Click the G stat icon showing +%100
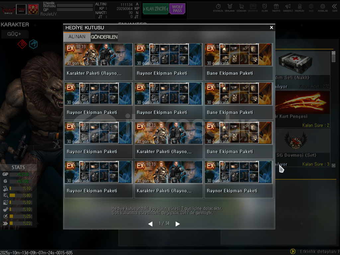340x255 pixels. click(x=5, y=181)
